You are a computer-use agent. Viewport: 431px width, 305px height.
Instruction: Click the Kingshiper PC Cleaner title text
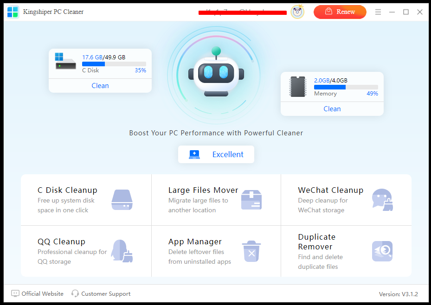pyautogui.click(x=53, y=12)
